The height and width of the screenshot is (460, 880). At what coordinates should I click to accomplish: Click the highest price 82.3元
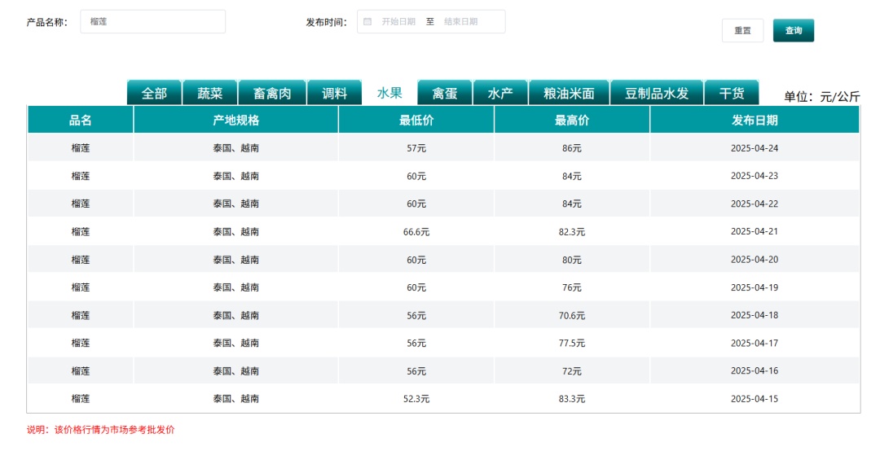572,232
